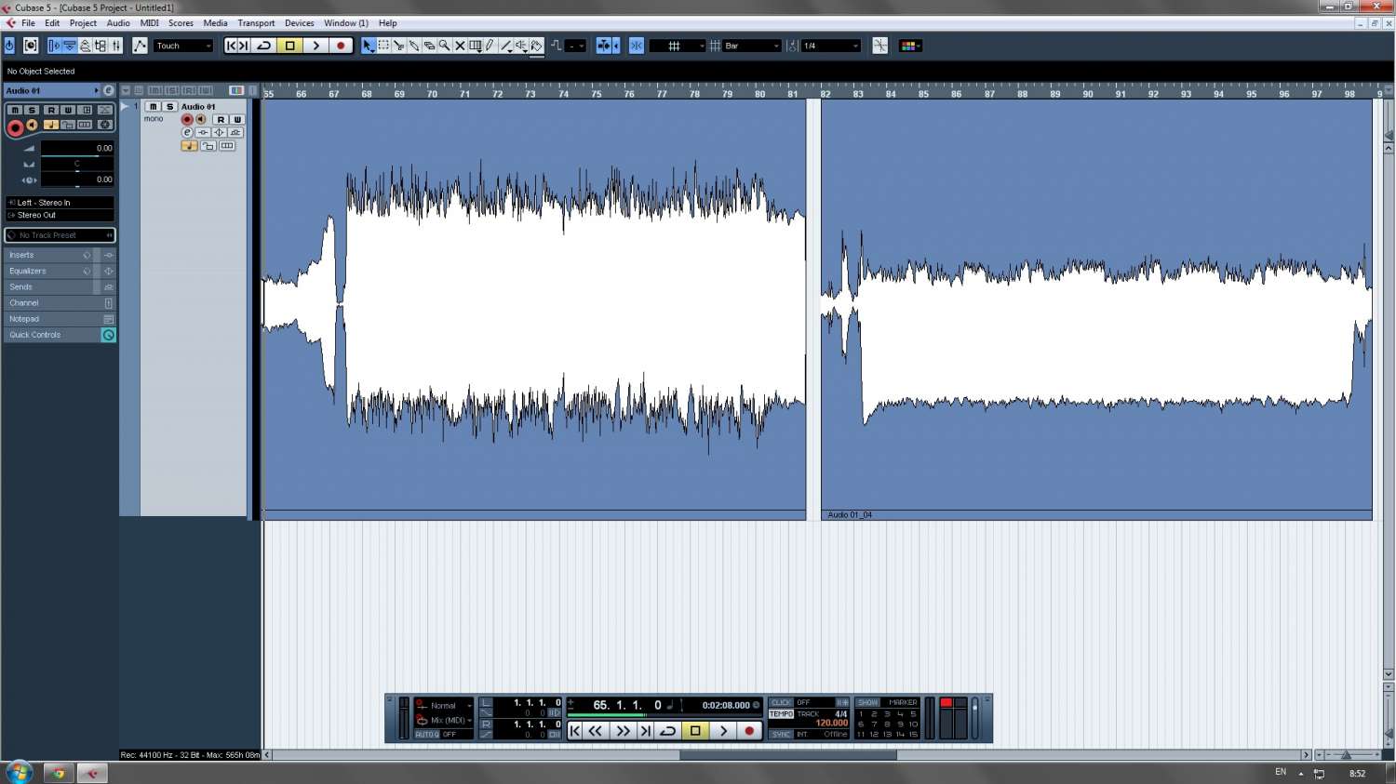
Task: Pick the Zoom magnifier tool
Action: point(445,46)
